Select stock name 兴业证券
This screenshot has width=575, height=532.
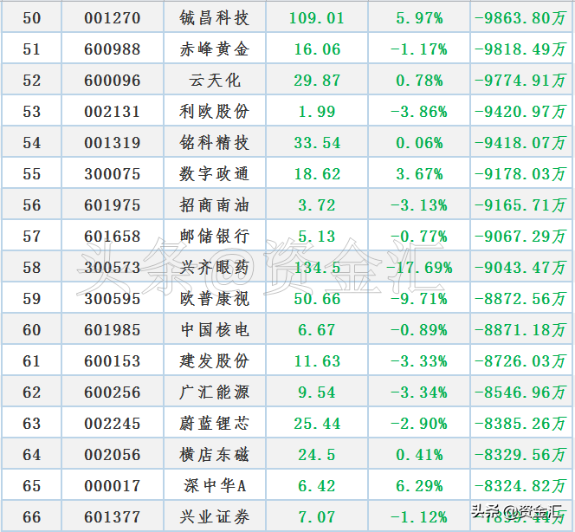[x=214, y=517]
